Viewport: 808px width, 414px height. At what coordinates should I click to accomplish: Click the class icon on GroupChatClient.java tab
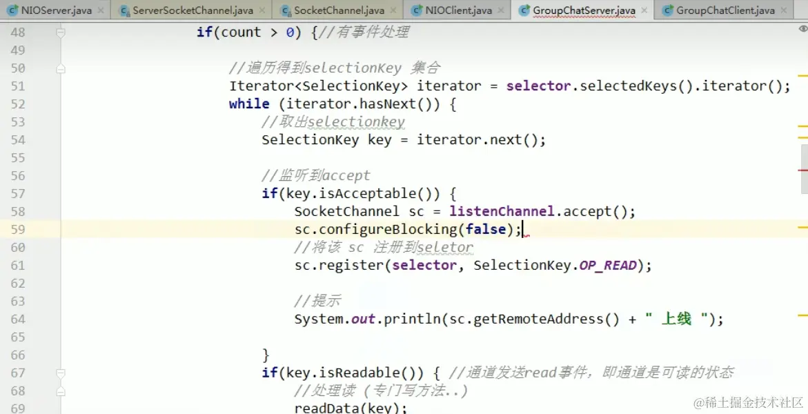click(668, 10)
